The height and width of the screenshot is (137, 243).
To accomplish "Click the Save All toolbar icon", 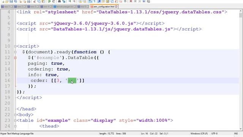I will (16, 2).
